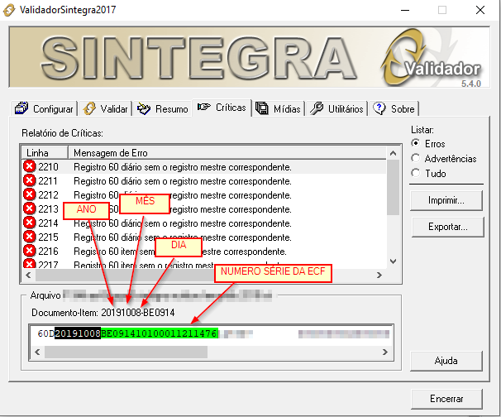
Task: Click the Sobre question mark icon
Action: point(379,108)
